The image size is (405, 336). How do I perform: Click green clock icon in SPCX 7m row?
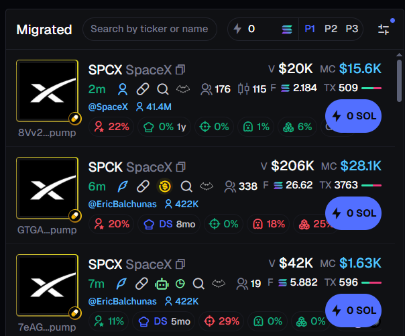coord(180,284)
